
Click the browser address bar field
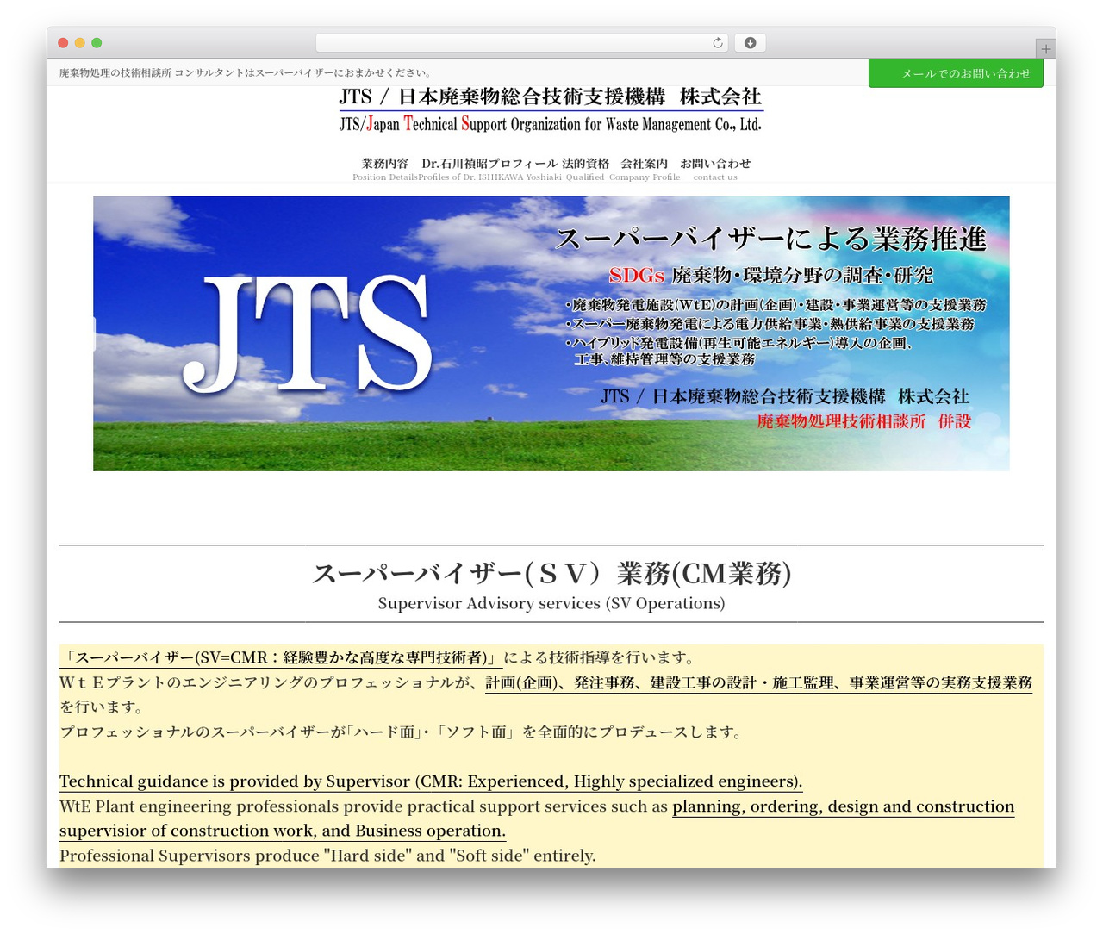[x=521, y=43]
